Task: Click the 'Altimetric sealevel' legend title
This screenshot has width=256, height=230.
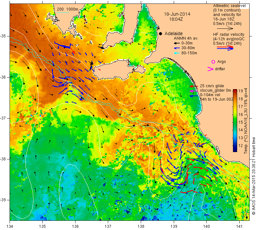Action: tap(229, 6)
